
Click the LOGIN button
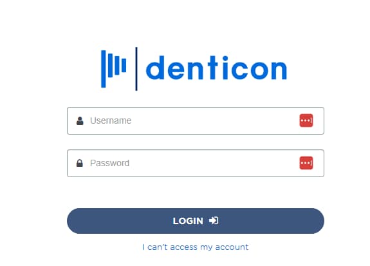pos(196,221)
